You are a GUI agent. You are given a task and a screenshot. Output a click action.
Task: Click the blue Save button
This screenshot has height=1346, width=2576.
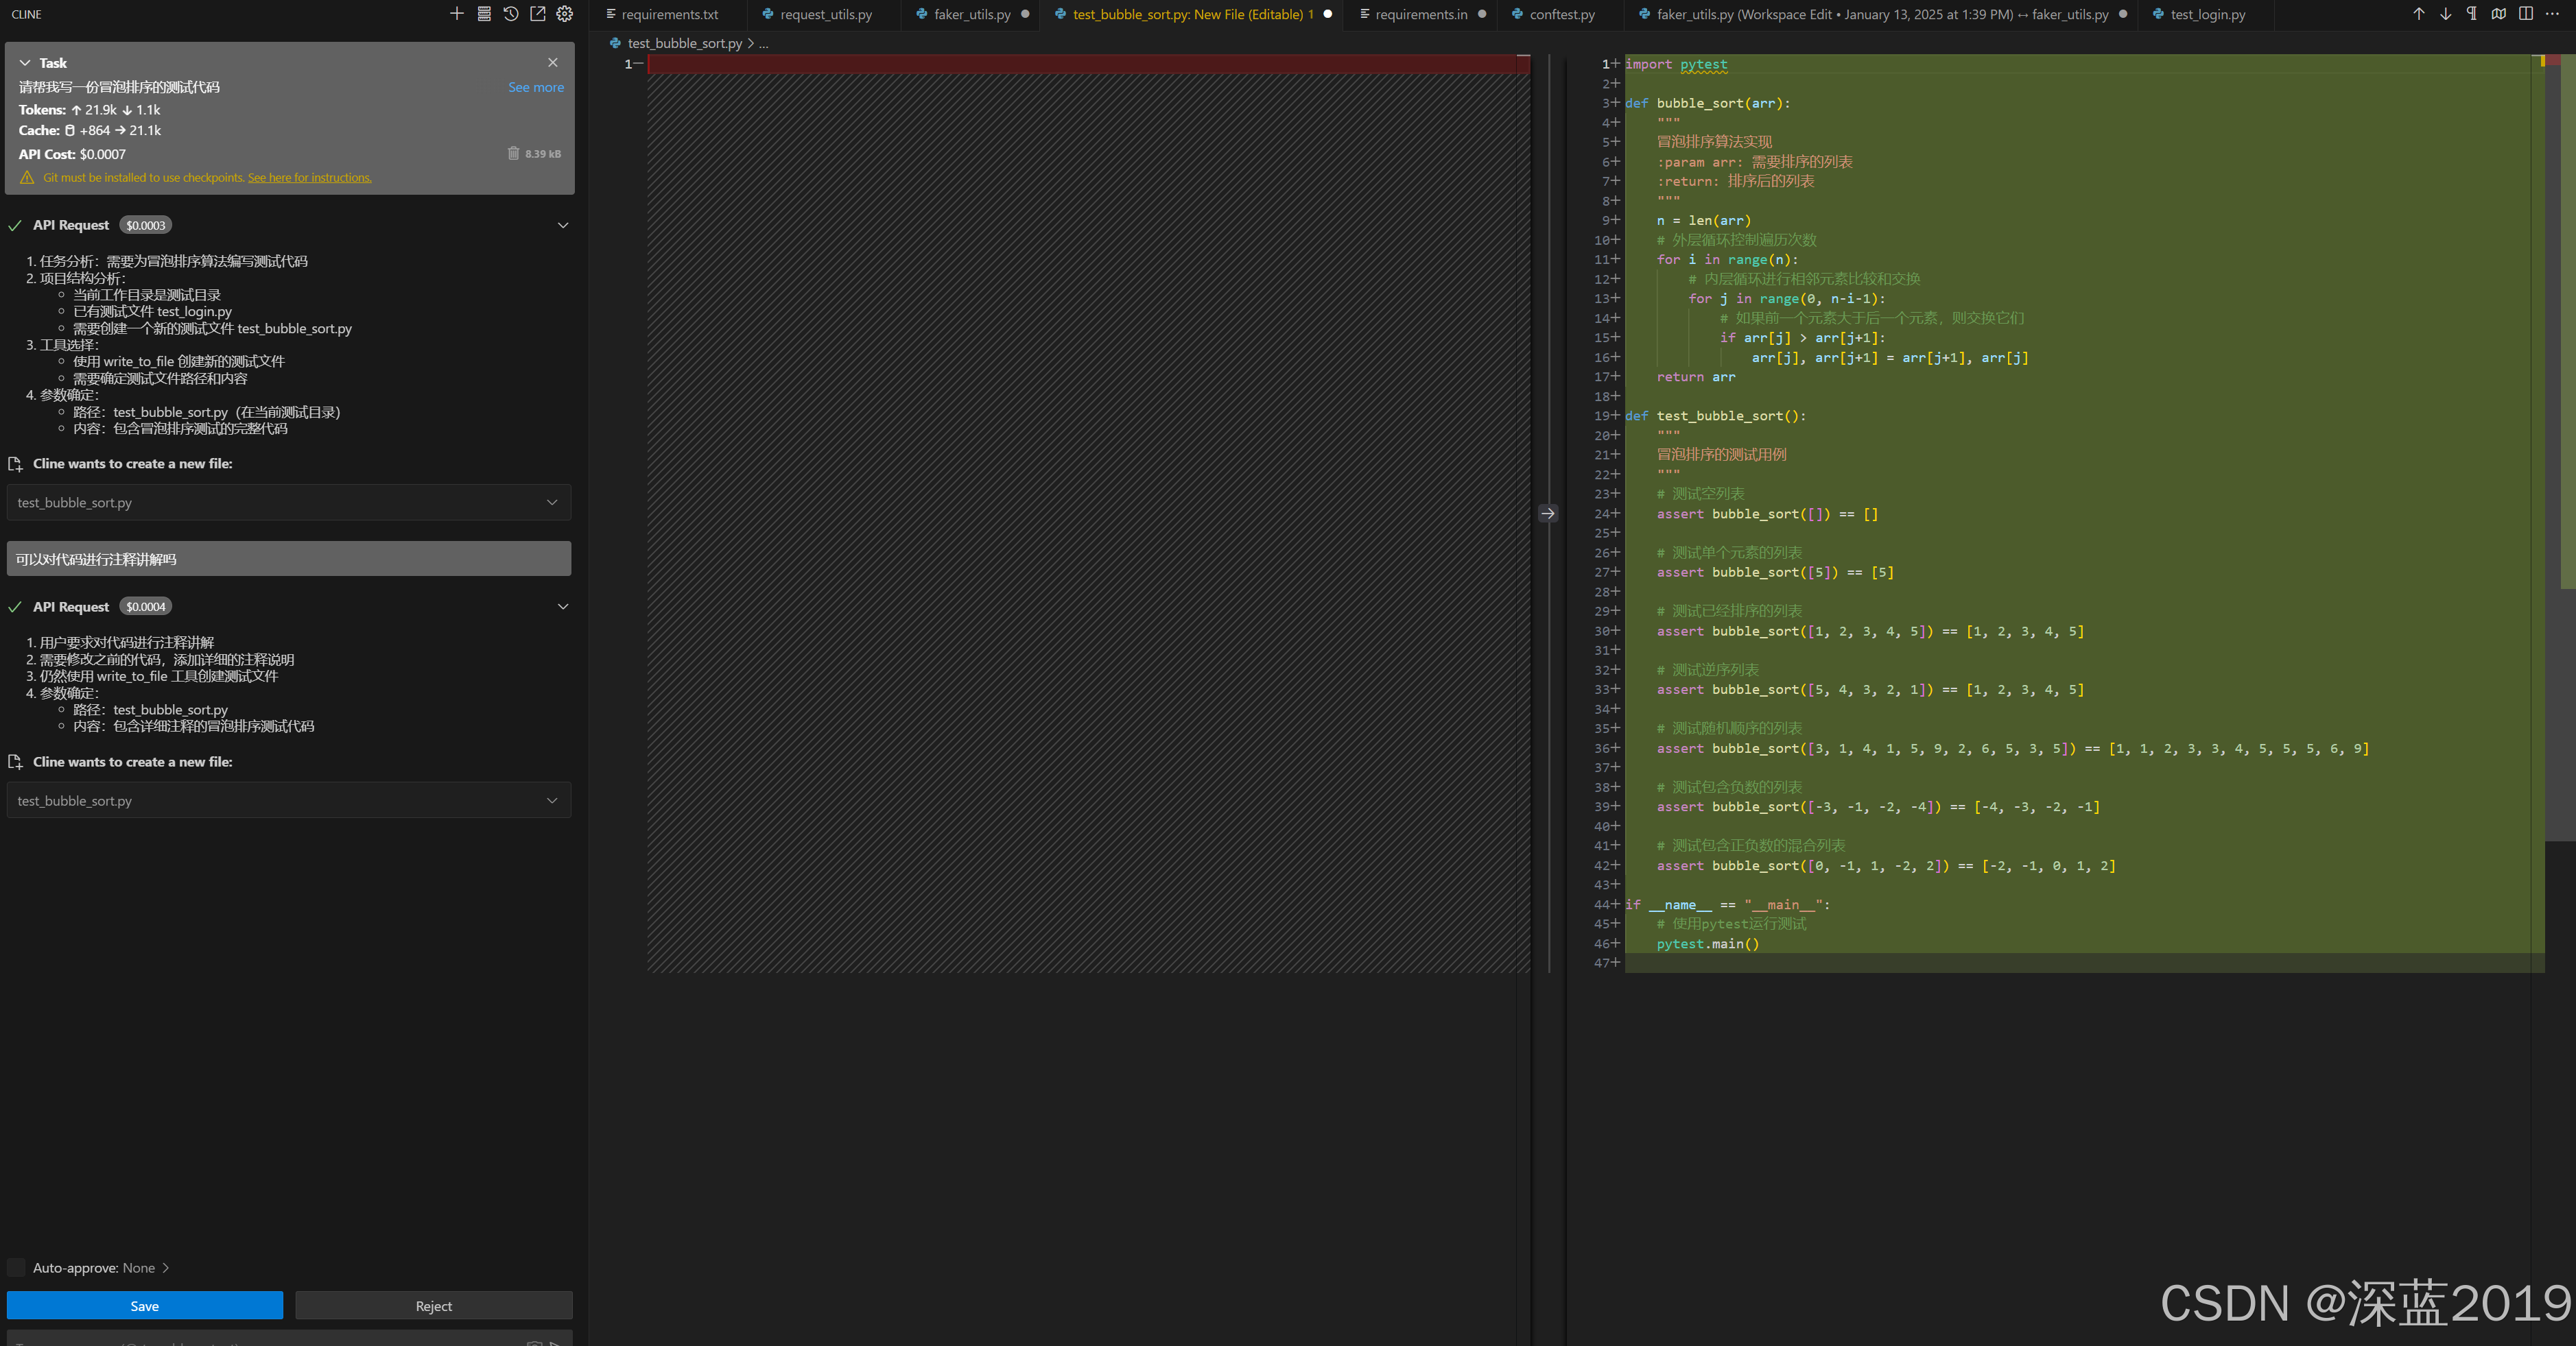pyautogui.click(x=145, y=1306)
